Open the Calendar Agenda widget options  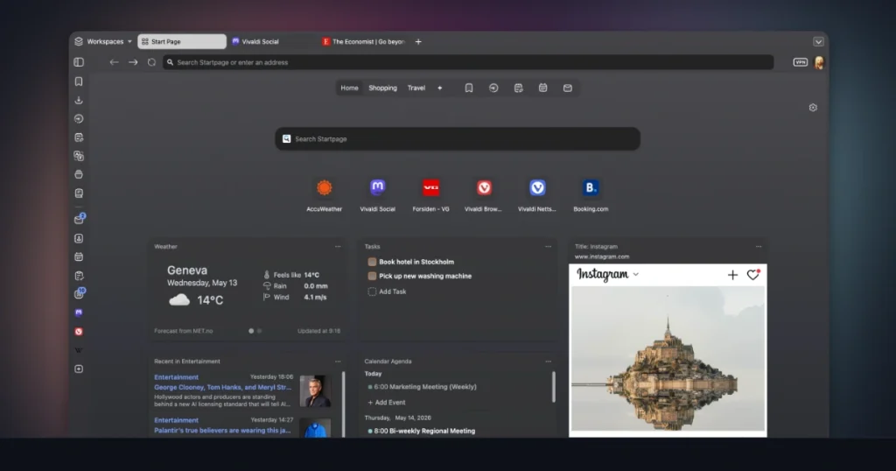548,362
